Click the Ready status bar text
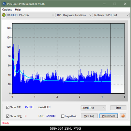 (x=6, y=123)
